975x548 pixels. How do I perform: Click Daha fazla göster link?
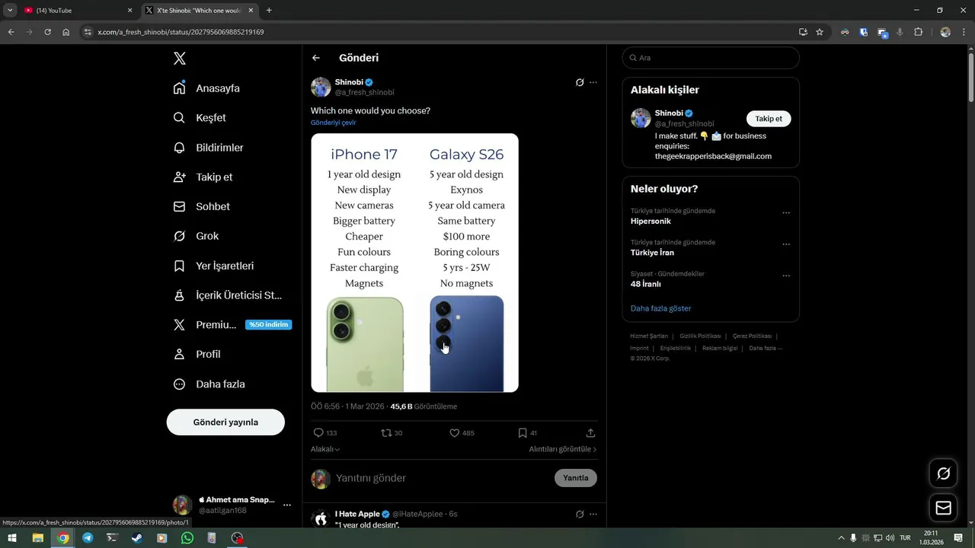click(660, 308)
